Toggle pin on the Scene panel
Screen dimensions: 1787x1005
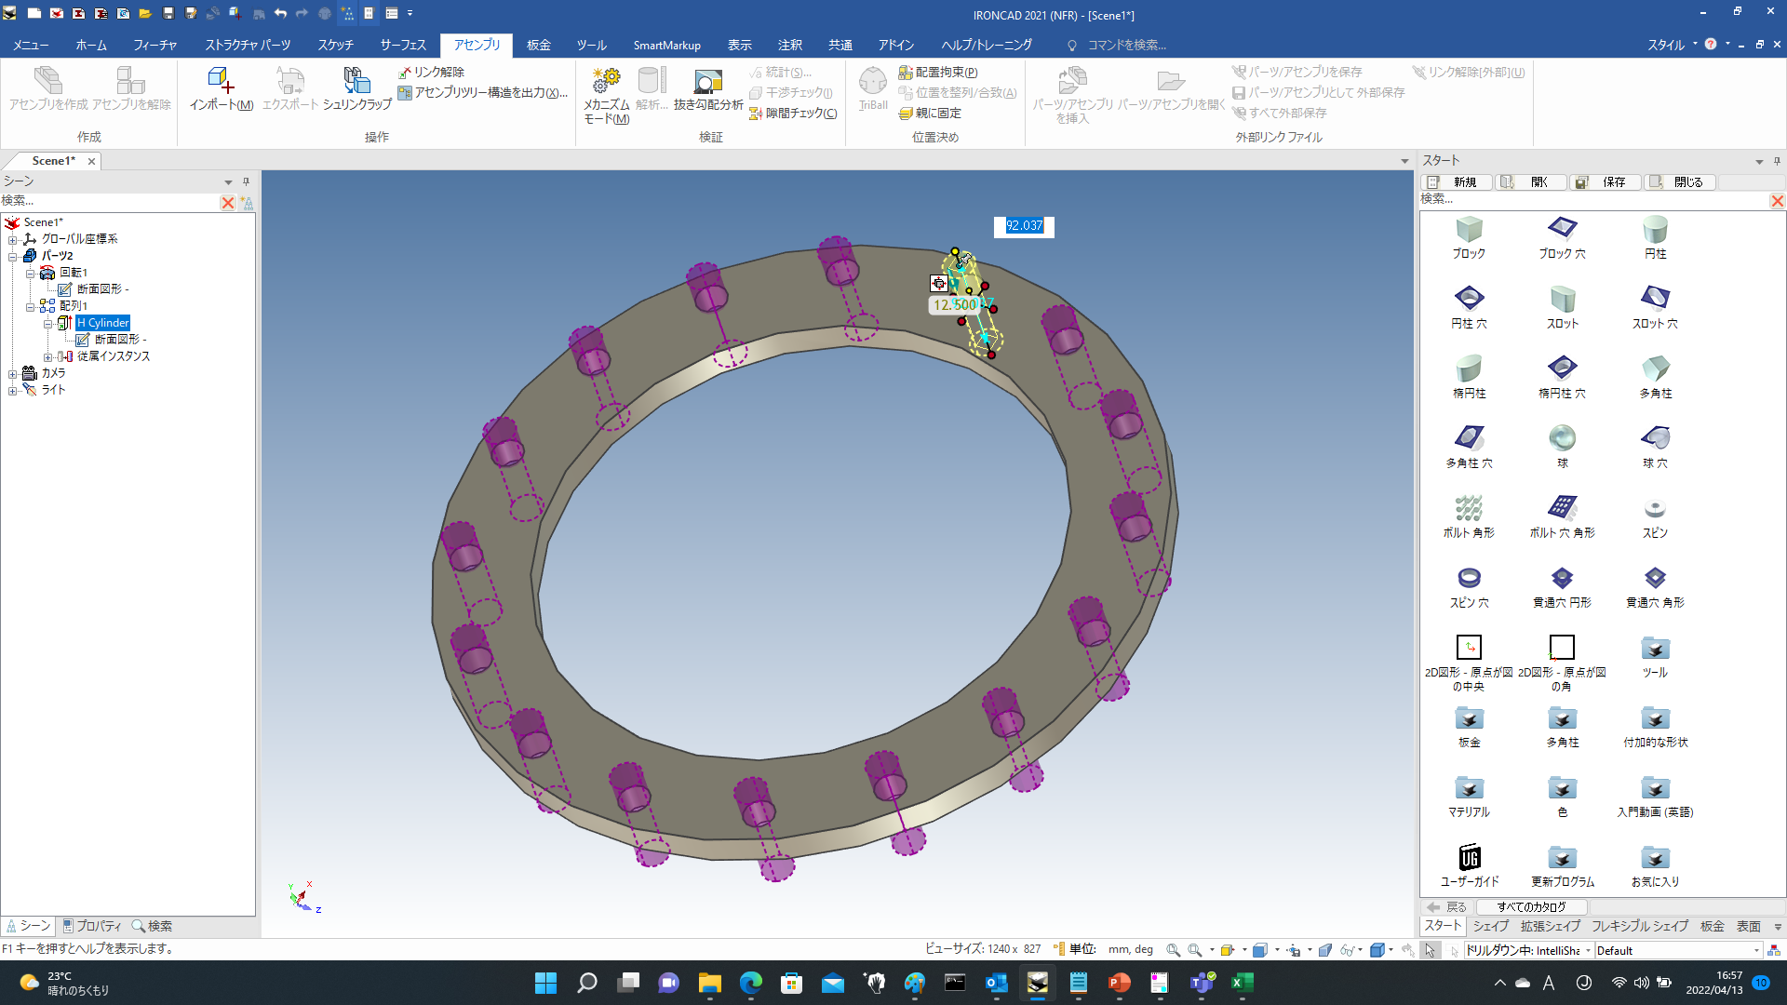(x=246, y=181)
